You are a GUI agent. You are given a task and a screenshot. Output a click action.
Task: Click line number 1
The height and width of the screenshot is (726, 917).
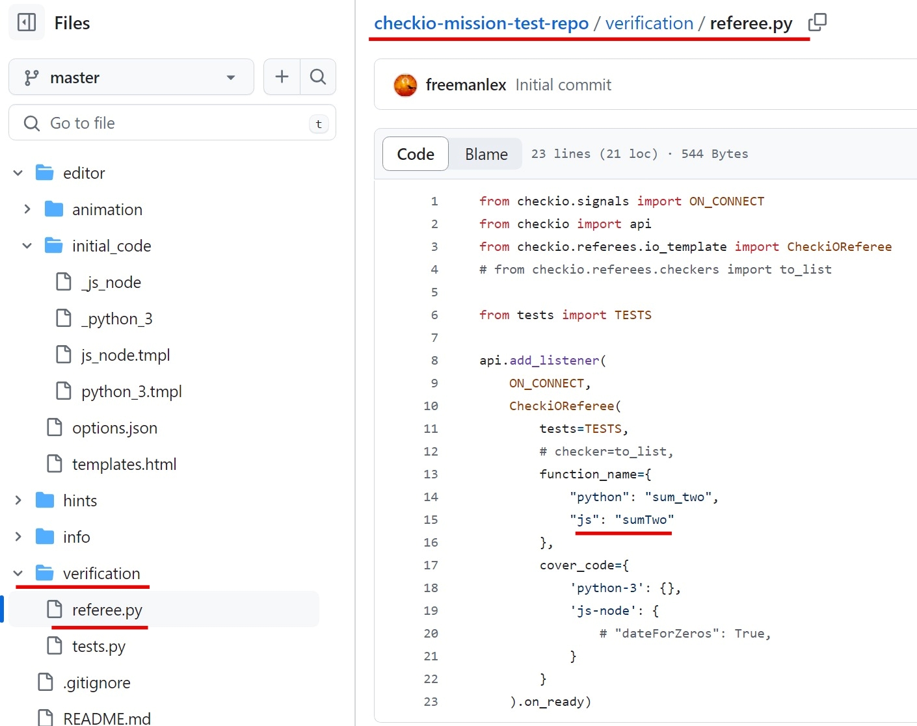coord(434,201)
